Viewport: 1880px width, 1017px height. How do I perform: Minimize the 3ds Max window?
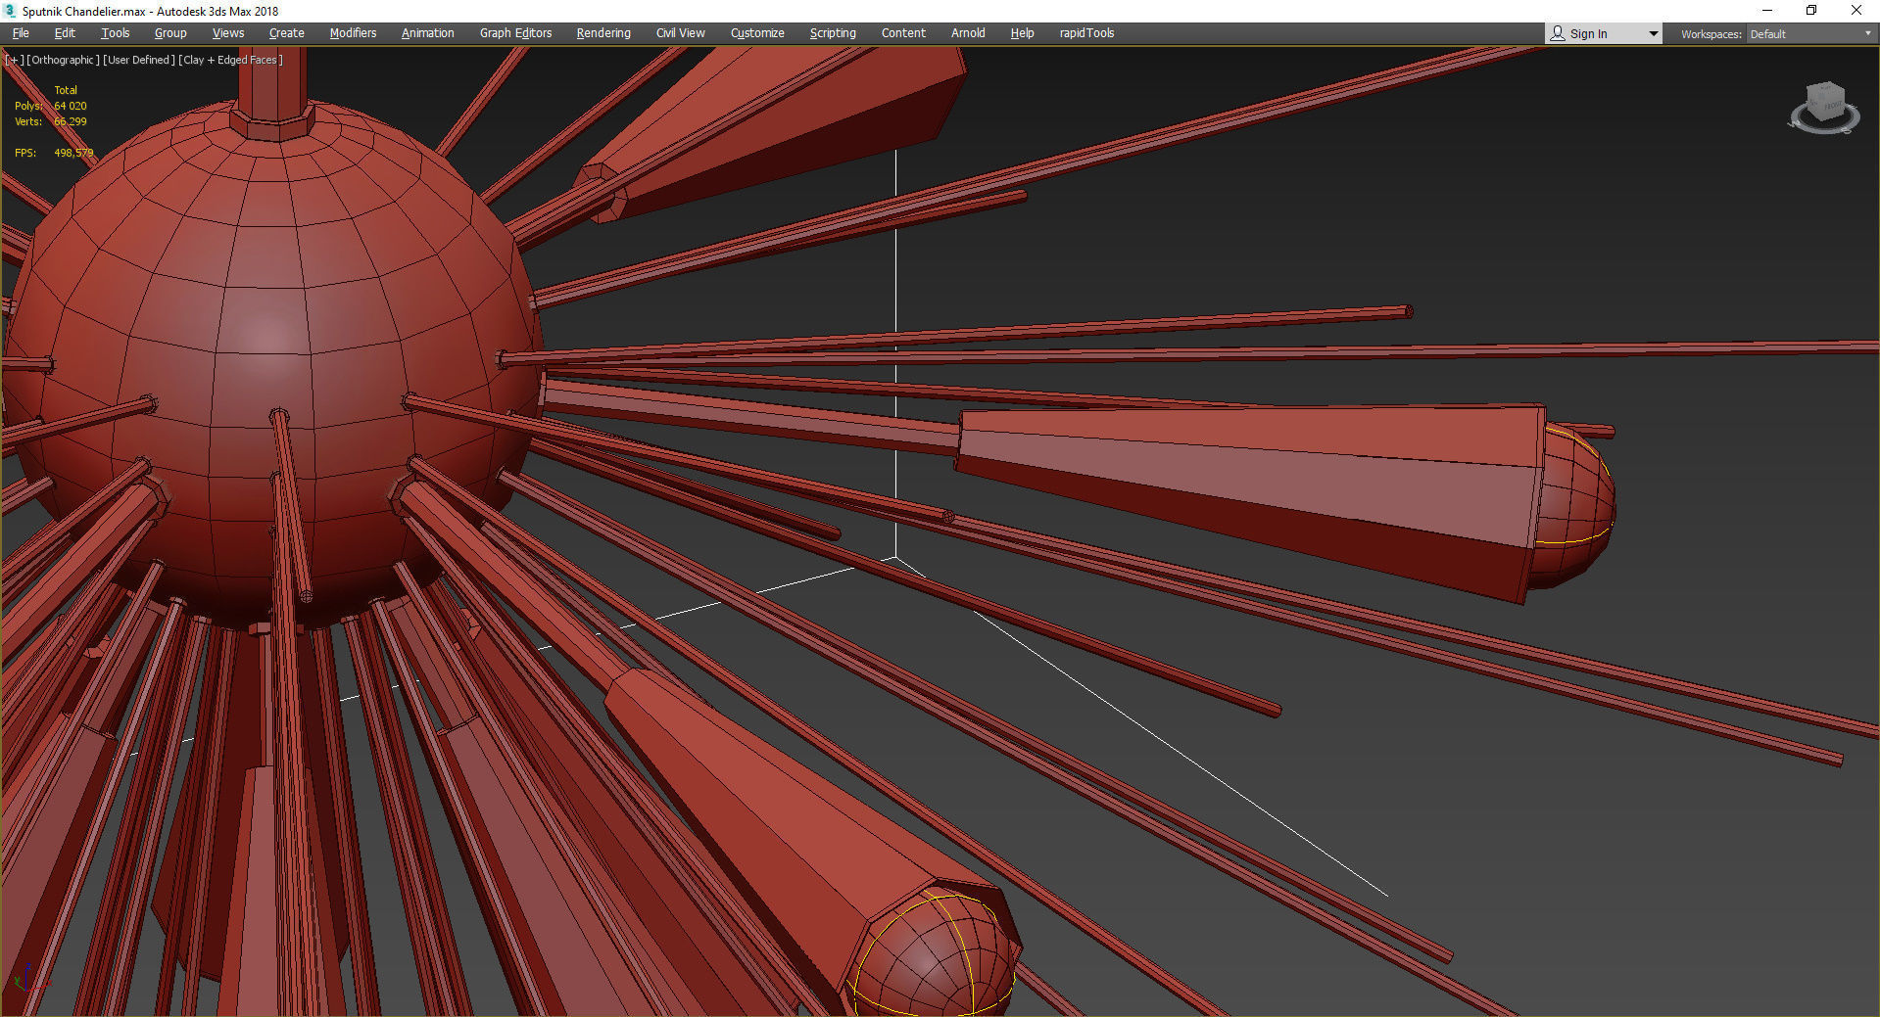click(1767, 11)
